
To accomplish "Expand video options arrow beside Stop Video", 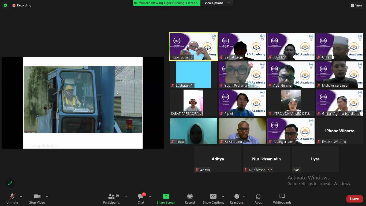I will point(47,196).
